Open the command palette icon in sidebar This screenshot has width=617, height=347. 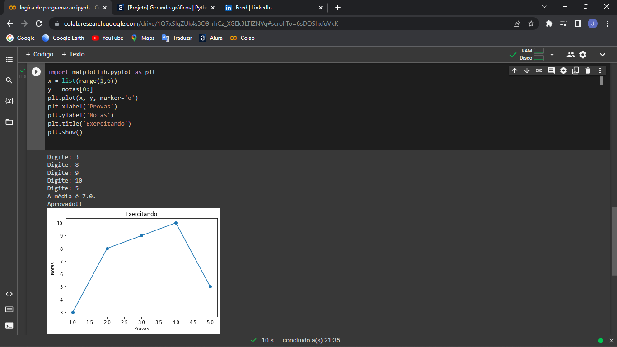[9, 309]
